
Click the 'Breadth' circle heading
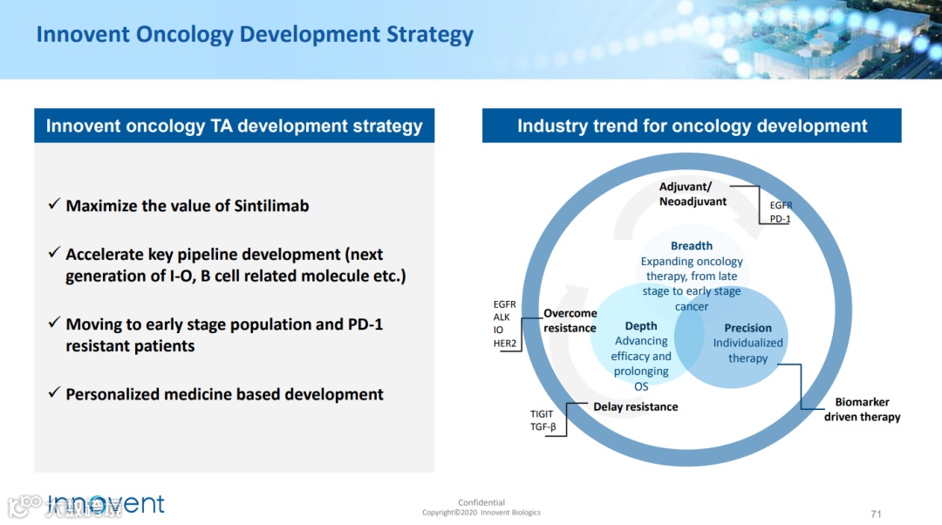pyautogui.click(x=692, y=246)
